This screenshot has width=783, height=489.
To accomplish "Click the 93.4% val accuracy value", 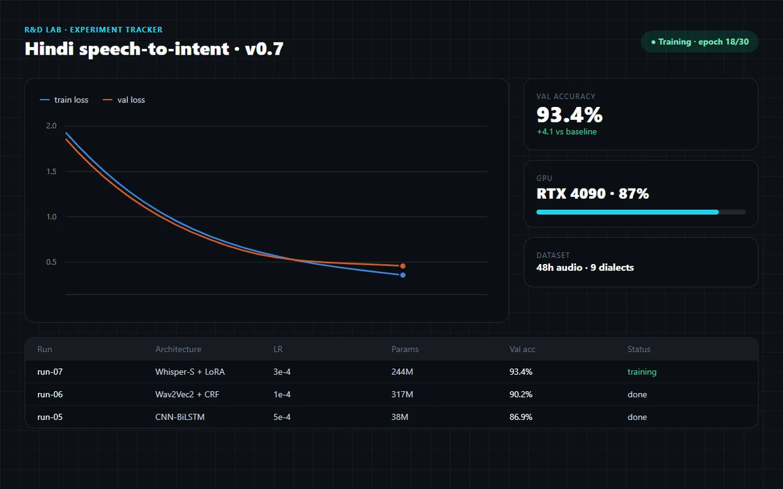I will pyautogui.click(x=570, y=115).
